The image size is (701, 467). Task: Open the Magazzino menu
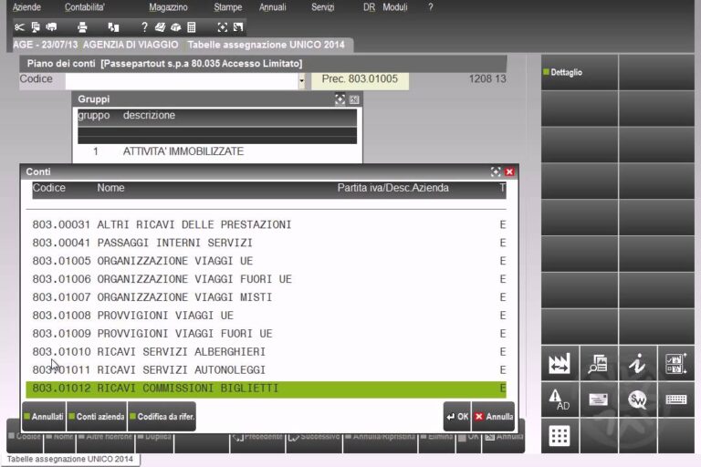[x=168, y=7]
